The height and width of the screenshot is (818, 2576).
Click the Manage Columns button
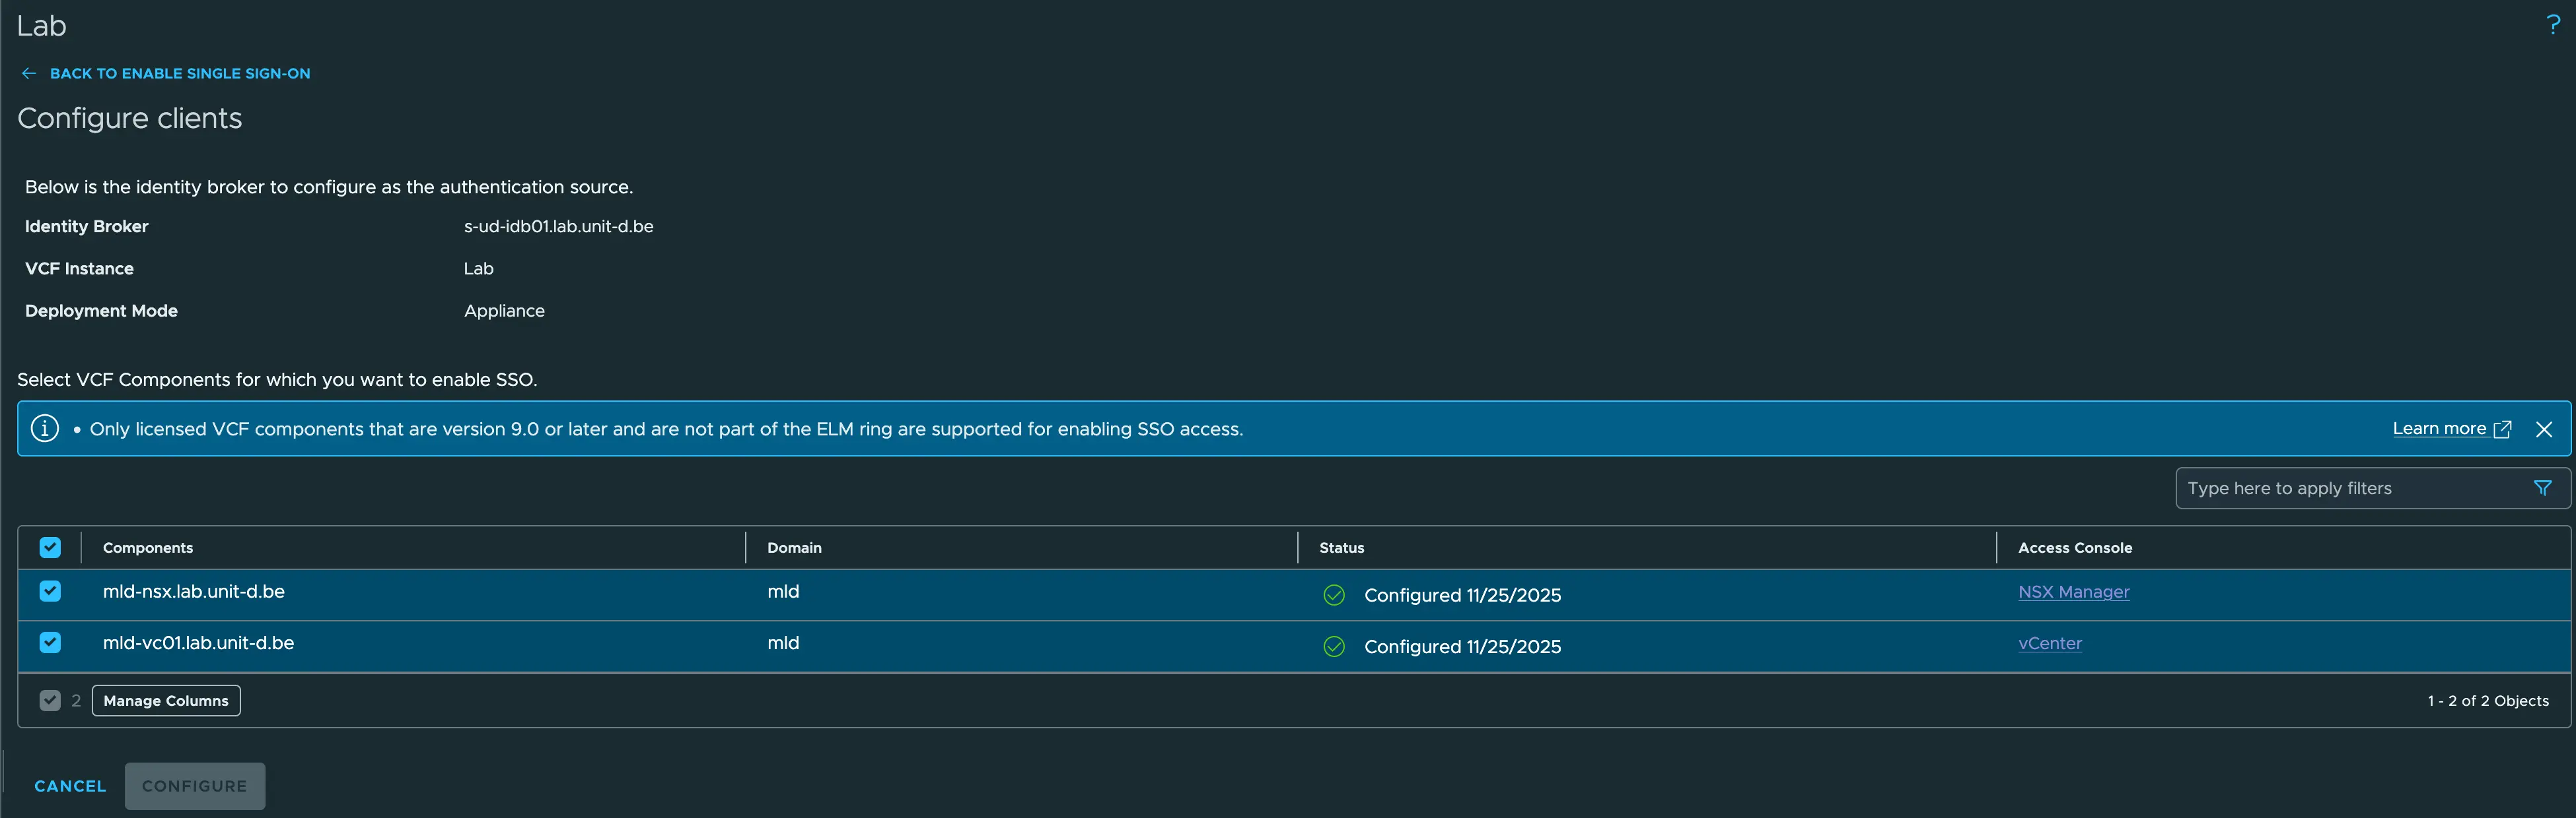point(165,700)
